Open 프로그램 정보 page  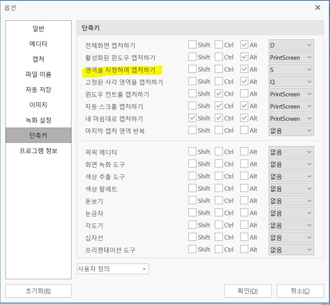pyautogui.click(x=38, y=151)
